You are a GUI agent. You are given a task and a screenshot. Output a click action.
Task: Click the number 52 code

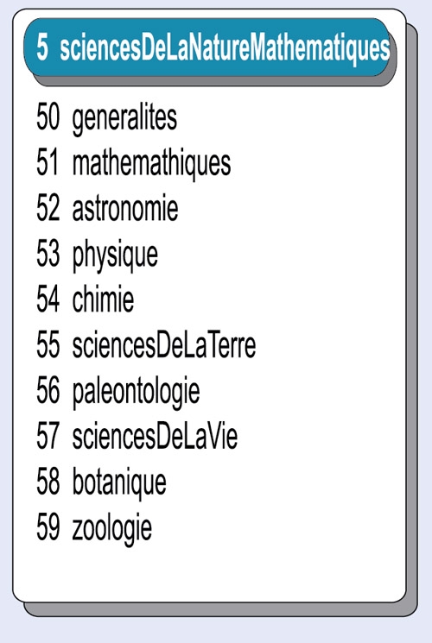48,208
